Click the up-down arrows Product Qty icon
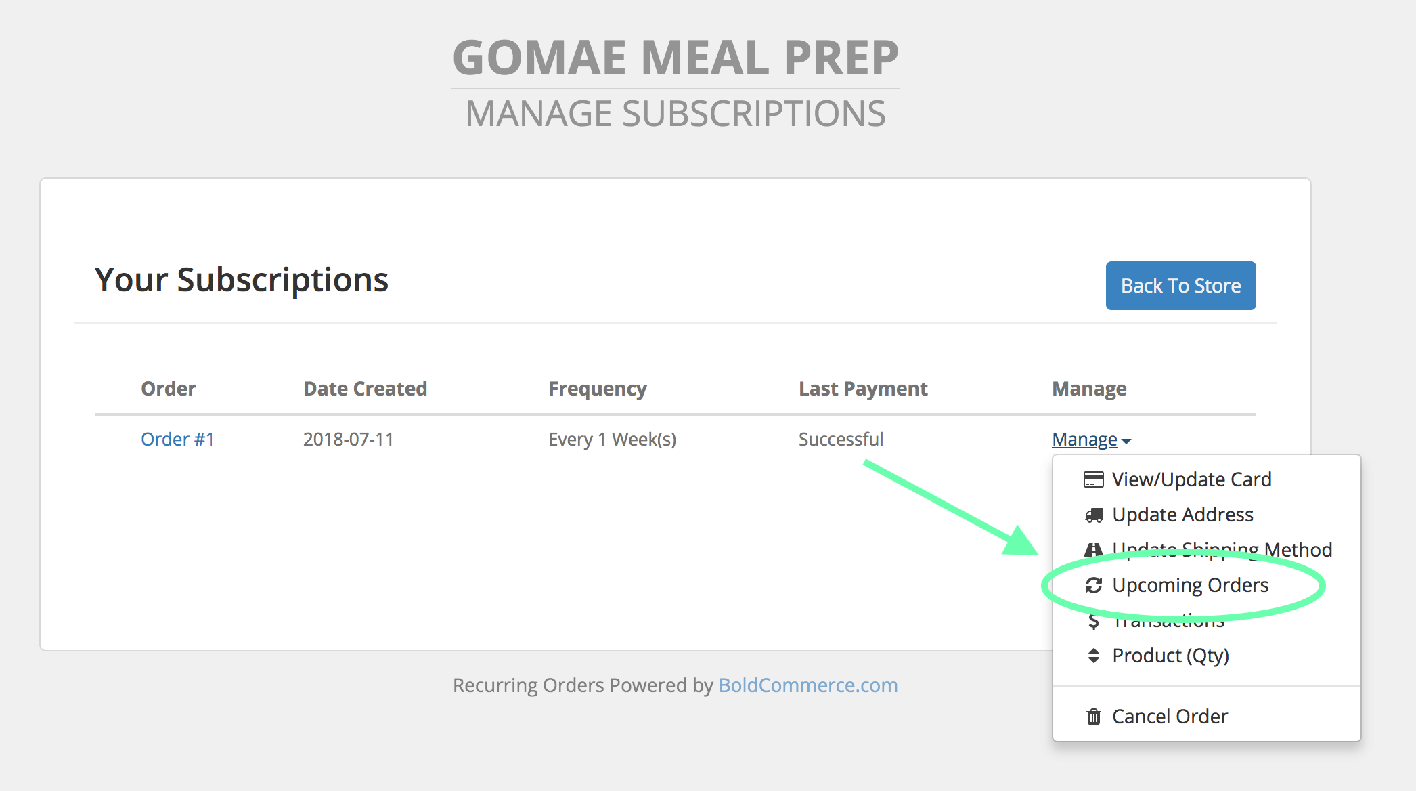This screenshot has height=791, width=1416. coord(1093,656)
